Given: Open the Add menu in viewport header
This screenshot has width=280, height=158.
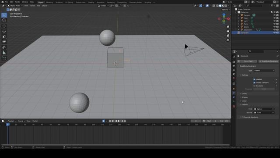Looking at the screenshot, I should coord(38,6).
